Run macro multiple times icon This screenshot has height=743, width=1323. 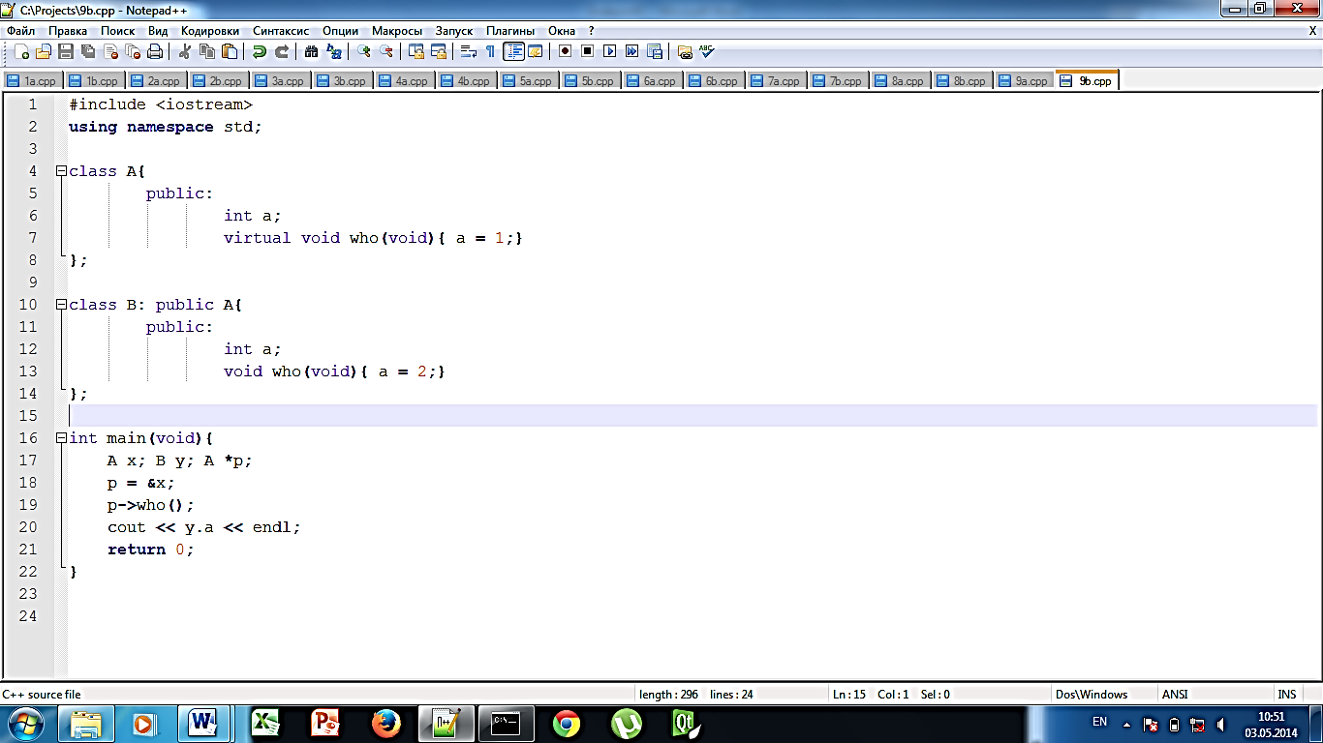(631, 51)
